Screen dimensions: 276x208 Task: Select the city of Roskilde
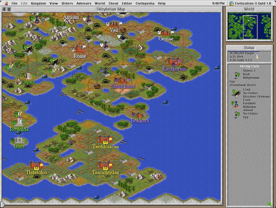19,122
